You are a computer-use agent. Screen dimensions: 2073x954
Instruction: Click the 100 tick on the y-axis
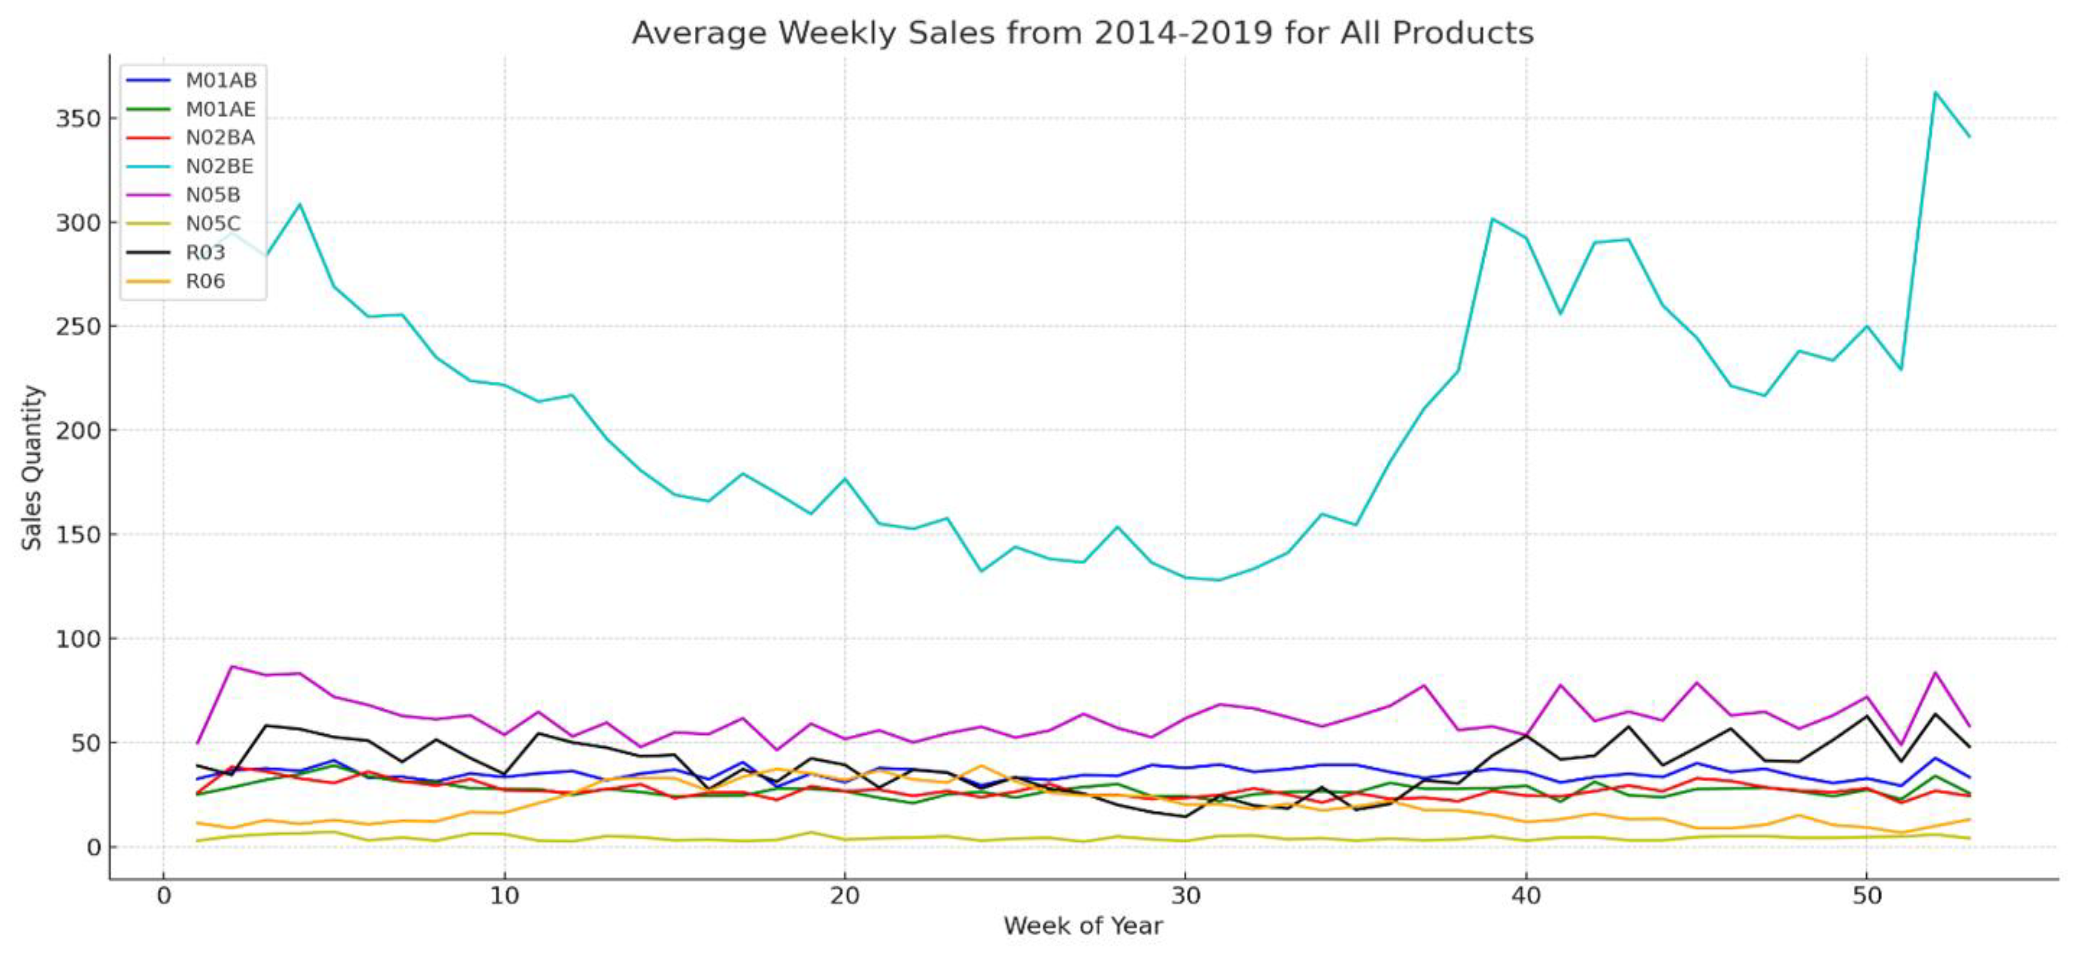tap(78, 639)
